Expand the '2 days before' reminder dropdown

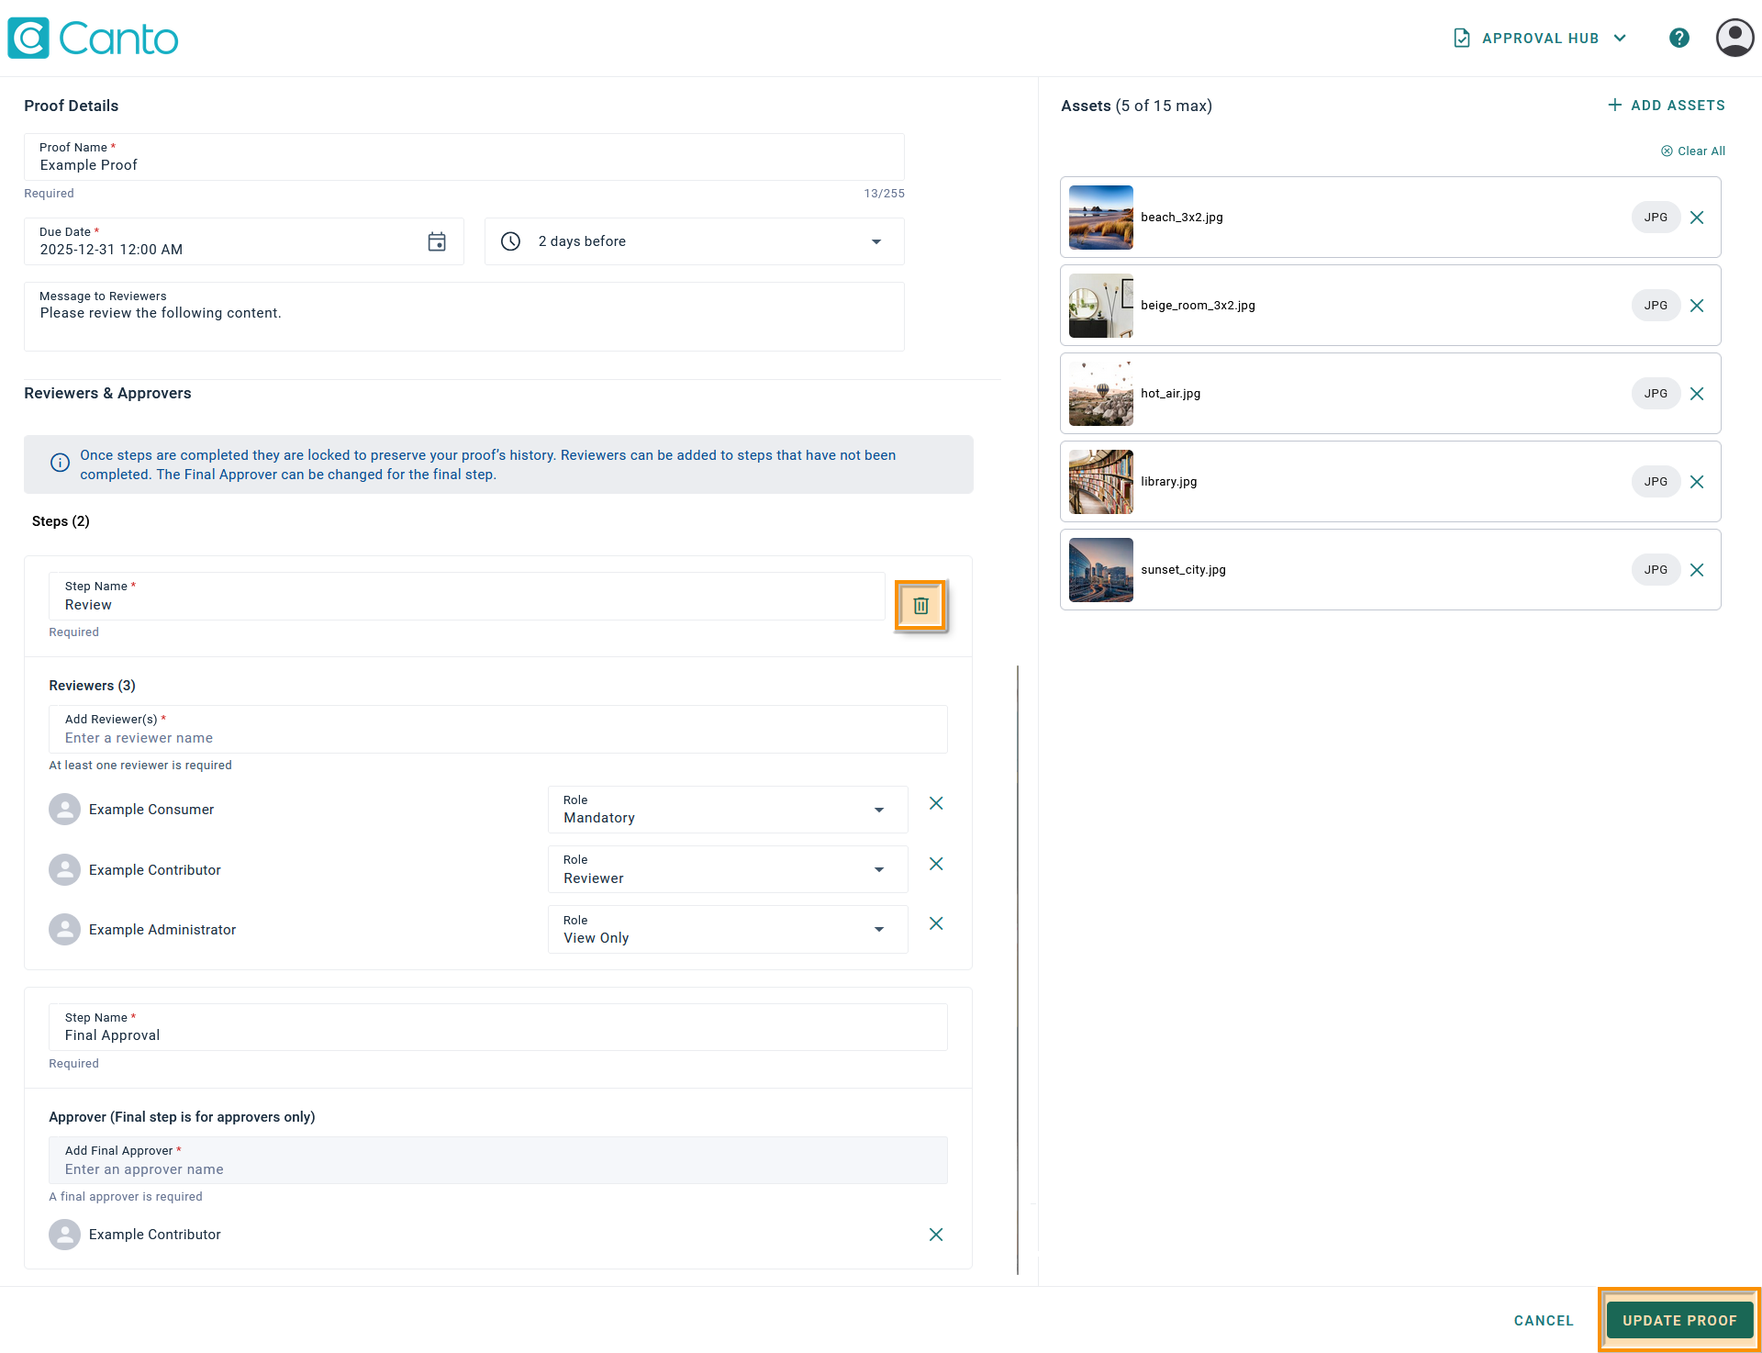[x=875, y=241]
